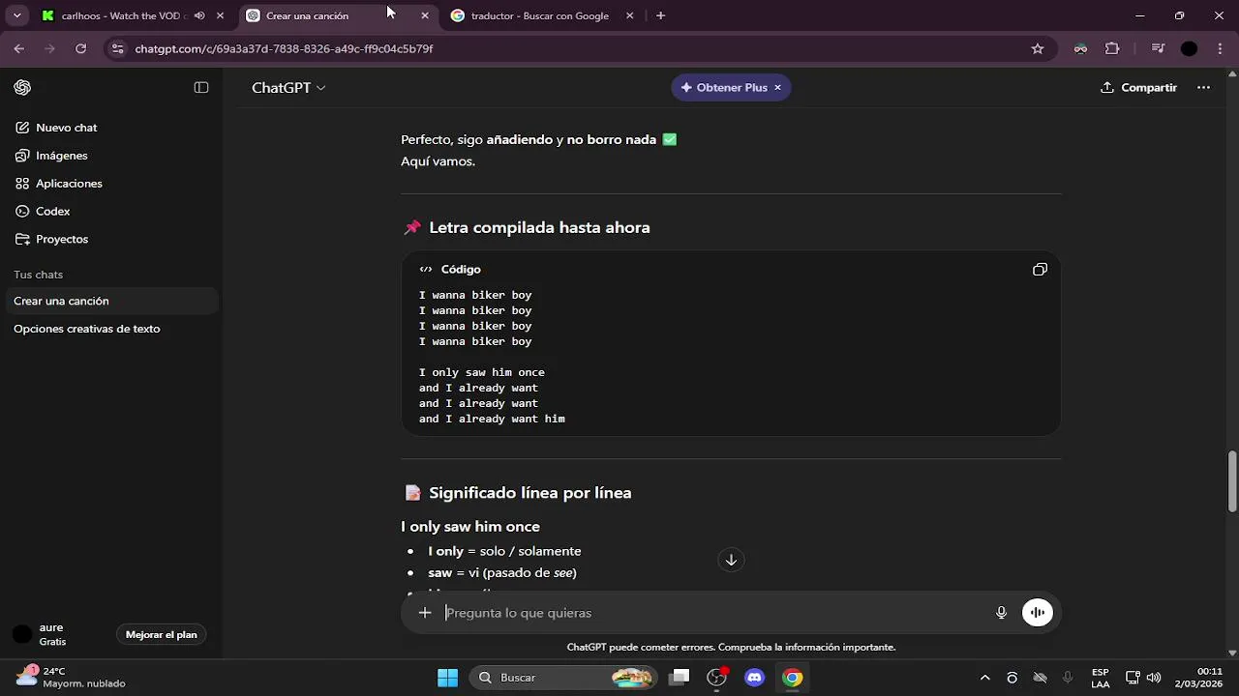Open Proyectos in the sidebar

click(111, 240)
